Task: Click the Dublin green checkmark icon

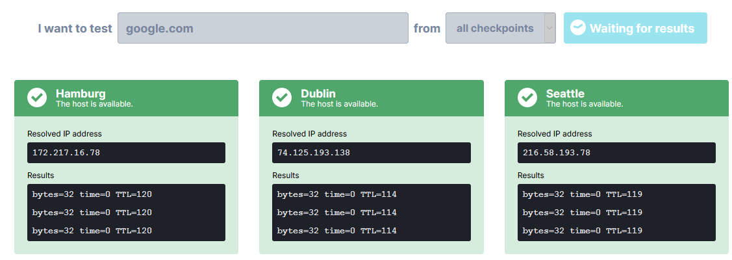Action: point(282,97)
